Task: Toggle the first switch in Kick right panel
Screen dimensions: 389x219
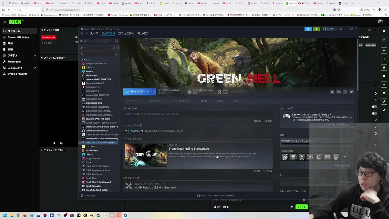Action: (x=374, y=107)
